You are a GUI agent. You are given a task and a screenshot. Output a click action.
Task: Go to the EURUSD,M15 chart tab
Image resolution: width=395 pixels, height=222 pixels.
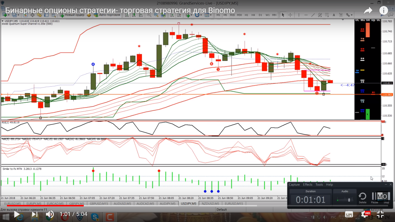point(234,203)
